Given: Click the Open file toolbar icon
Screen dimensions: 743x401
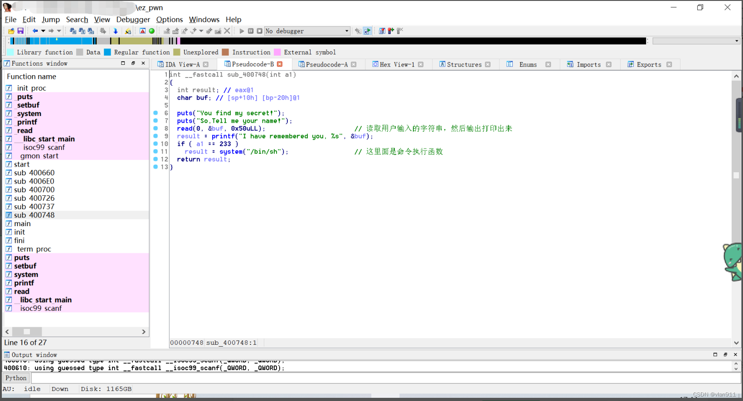Looking at the screenshot, I should click(x=11, y=31).
